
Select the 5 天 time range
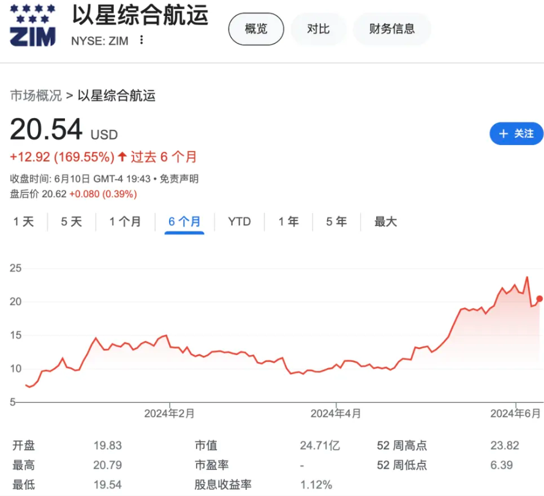click(x=72, y=221)
